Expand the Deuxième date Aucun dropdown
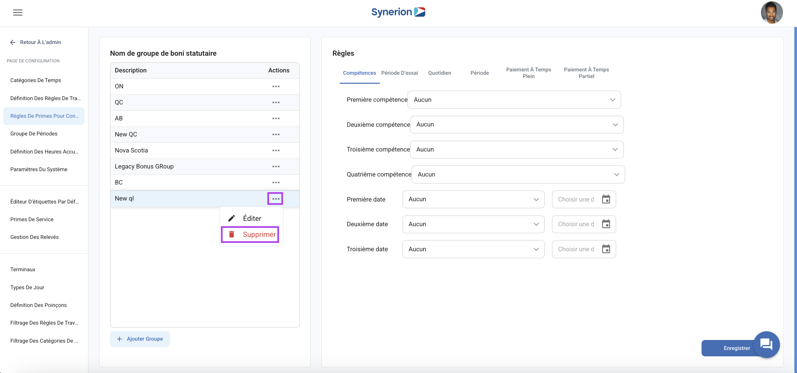Image resolution: width=797 pixels, height=373 pixels. tap(473, 224)
